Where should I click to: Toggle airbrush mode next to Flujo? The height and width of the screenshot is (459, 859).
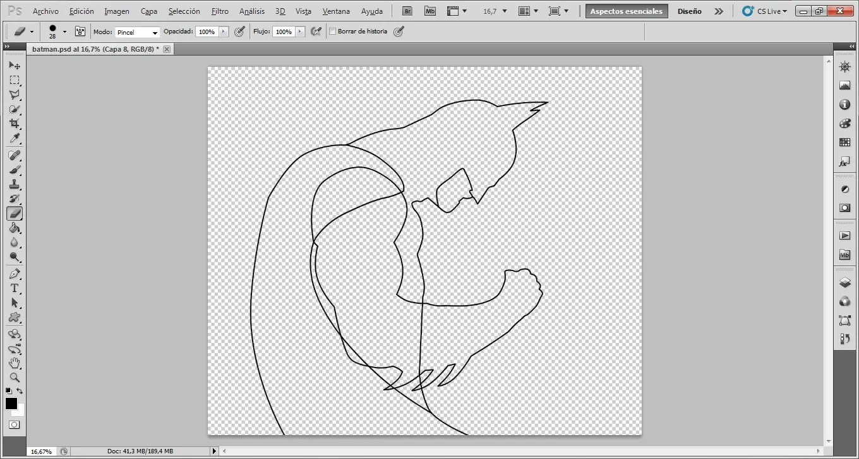pyautogui.click(x=317, y=32)
